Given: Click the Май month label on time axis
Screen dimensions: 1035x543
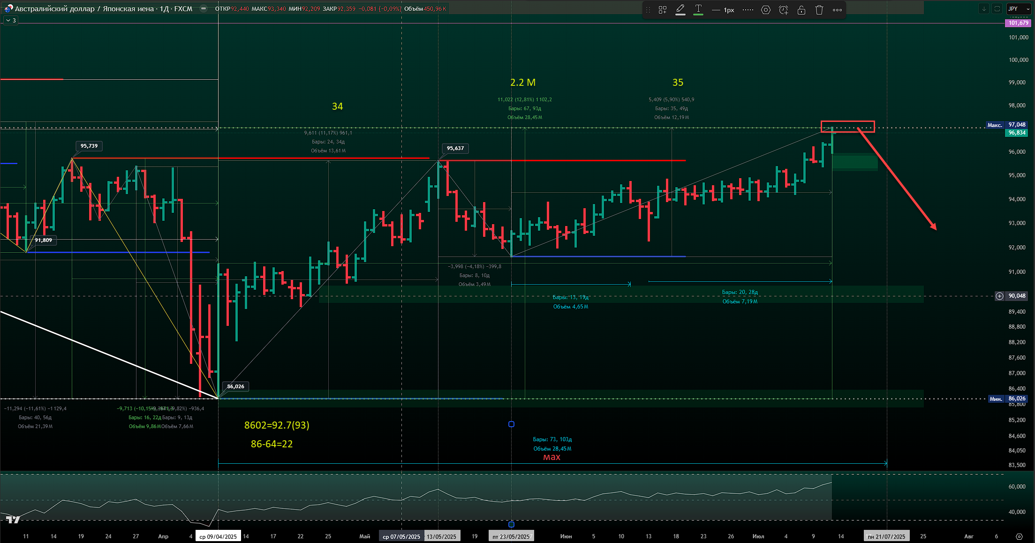Looking at the screenshot, I should (x=364, y=536).
